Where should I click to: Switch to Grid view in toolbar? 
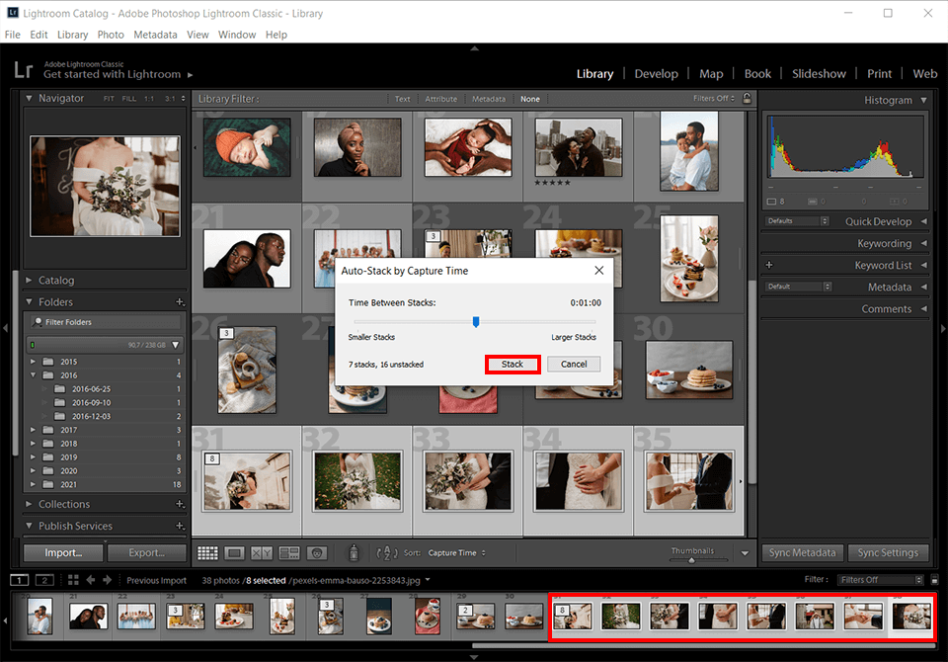pyautogui.click(x=207, y=553)
